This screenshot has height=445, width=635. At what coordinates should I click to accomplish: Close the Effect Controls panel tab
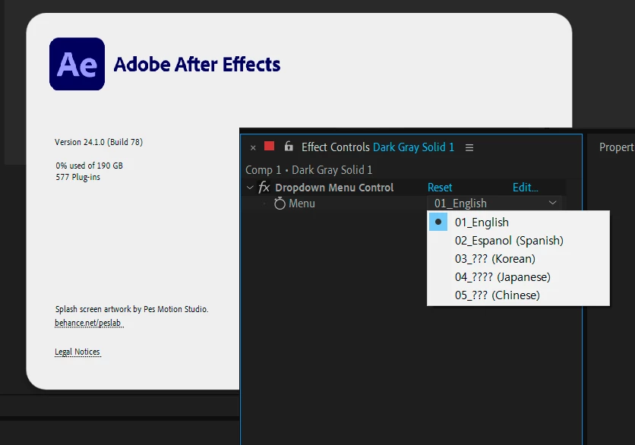253,148
